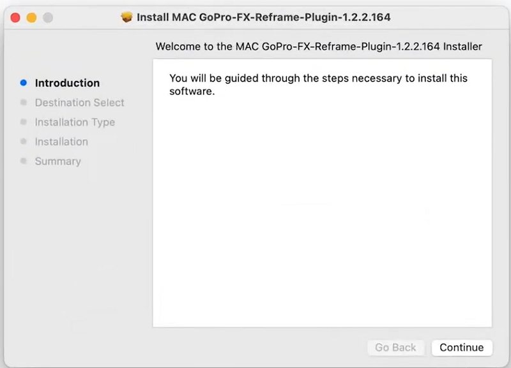Select the Summary step in the sidebar
Image resolution: width=511 pixels, height=368 pixels.
point(57,161)
